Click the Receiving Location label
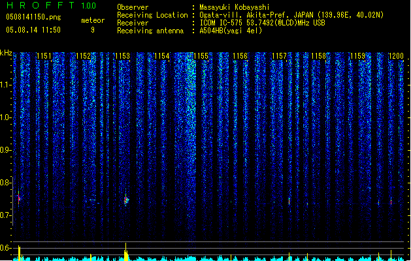 pyautogui.click(x=152, y=15)
